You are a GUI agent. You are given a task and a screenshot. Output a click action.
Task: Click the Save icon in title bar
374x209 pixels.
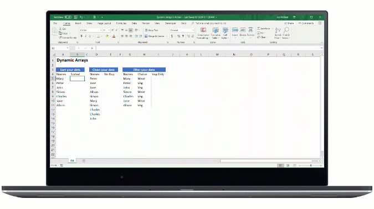tap(75, 17)
